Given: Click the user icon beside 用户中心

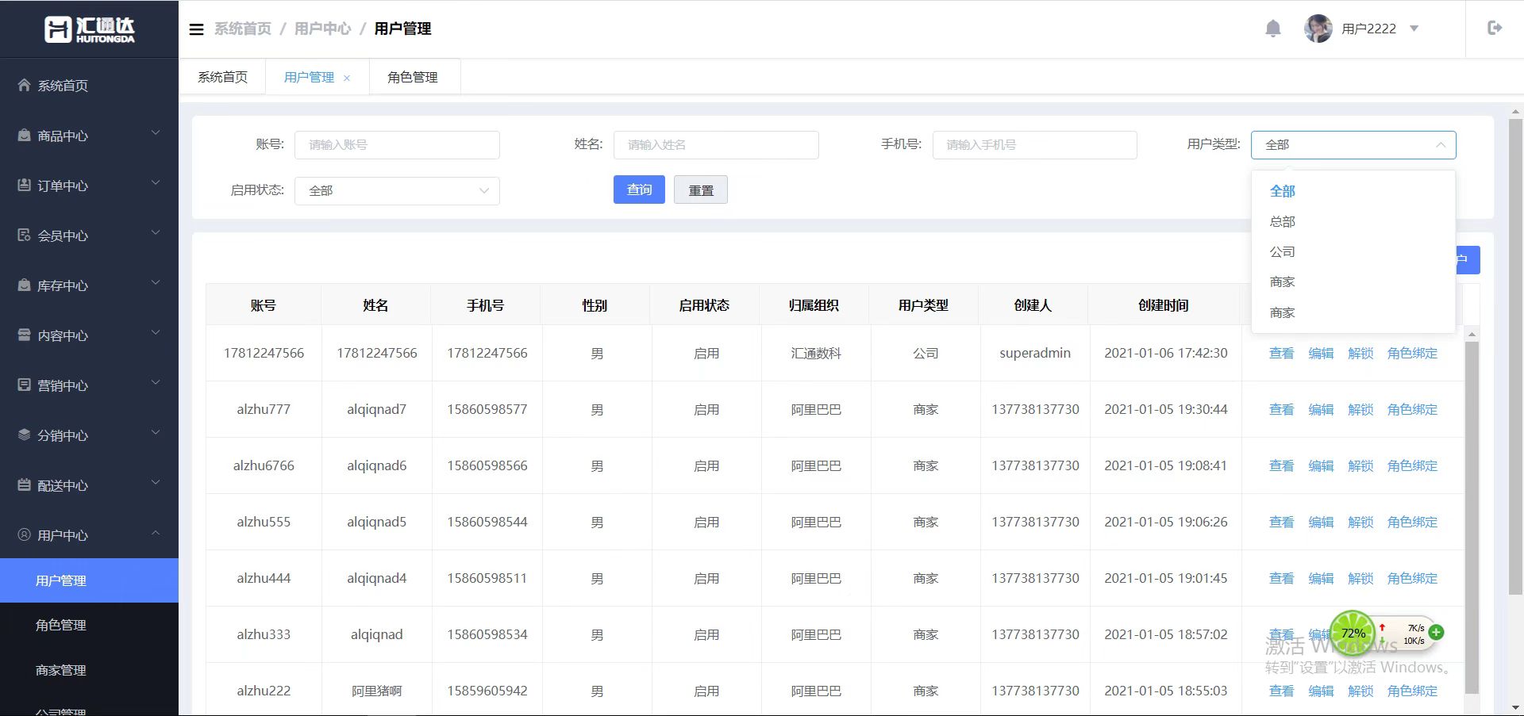Looking at the screenshot, I should (x=25, y=534).
